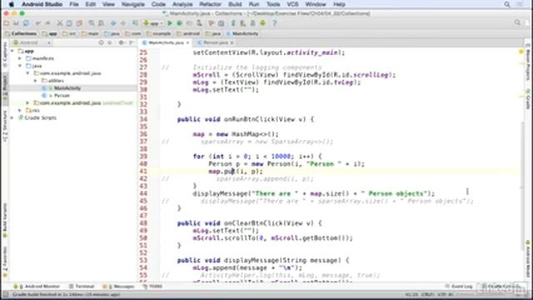Open the app run configuration dropdown

(x=153, y=23)
